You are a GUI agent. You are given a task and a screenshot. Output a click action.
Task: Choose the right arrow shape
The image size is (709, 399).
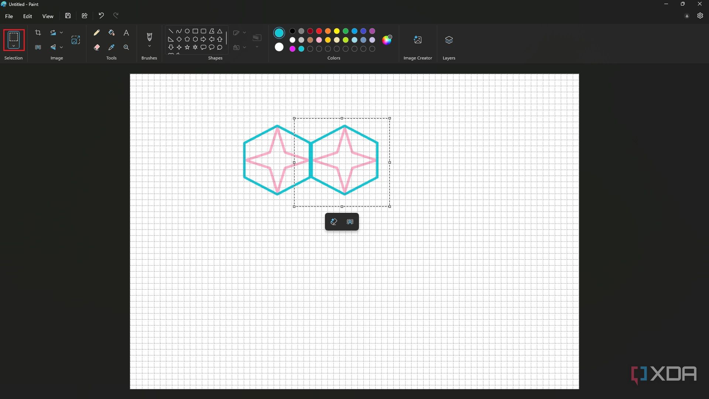(203, 39)
